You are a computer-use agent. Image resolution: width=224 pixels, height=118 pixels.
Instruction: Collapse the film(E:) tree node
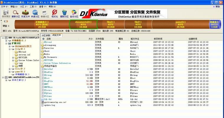(10, 49)
